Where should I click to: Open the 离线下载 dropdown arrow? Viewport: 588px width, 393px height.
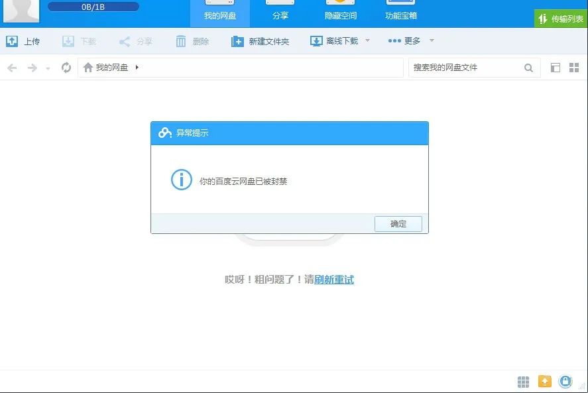367,40
